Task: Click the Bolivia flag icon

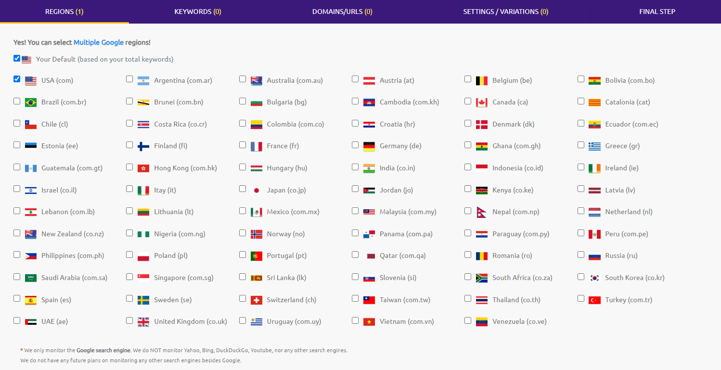Action: pyautogui.click(x=594, y=81)
